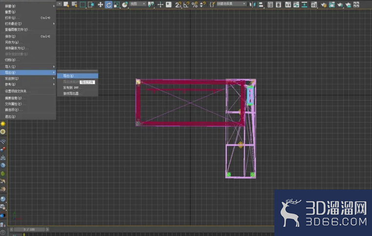Open the Layer Explorer toggle icon
372x236 pixels.
pos(279,4)
